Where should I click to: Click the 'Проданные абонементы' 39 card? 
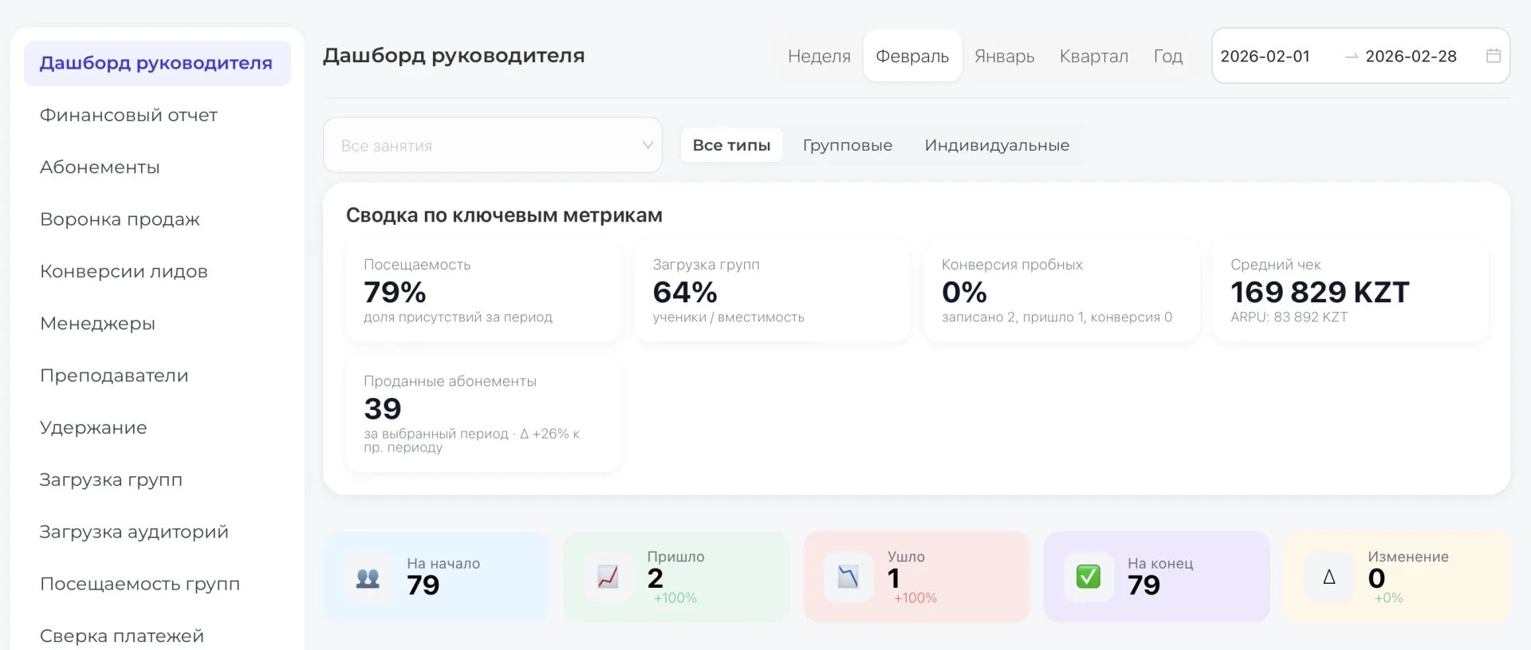(x=483, y=415)
